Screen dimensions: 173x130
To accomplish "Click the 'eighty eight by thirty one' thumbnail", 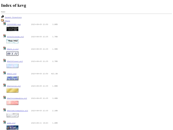I will point(12,78).
